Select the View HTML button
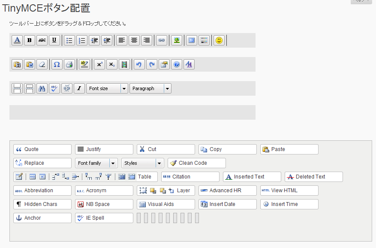 289,191
